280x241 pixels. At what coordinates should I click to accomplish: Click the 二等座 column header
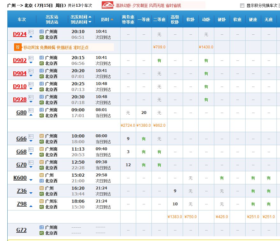point(159,19)
